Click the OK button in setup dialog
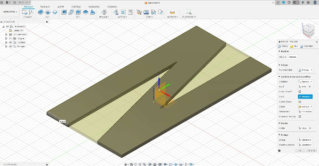 pos(300,150)
